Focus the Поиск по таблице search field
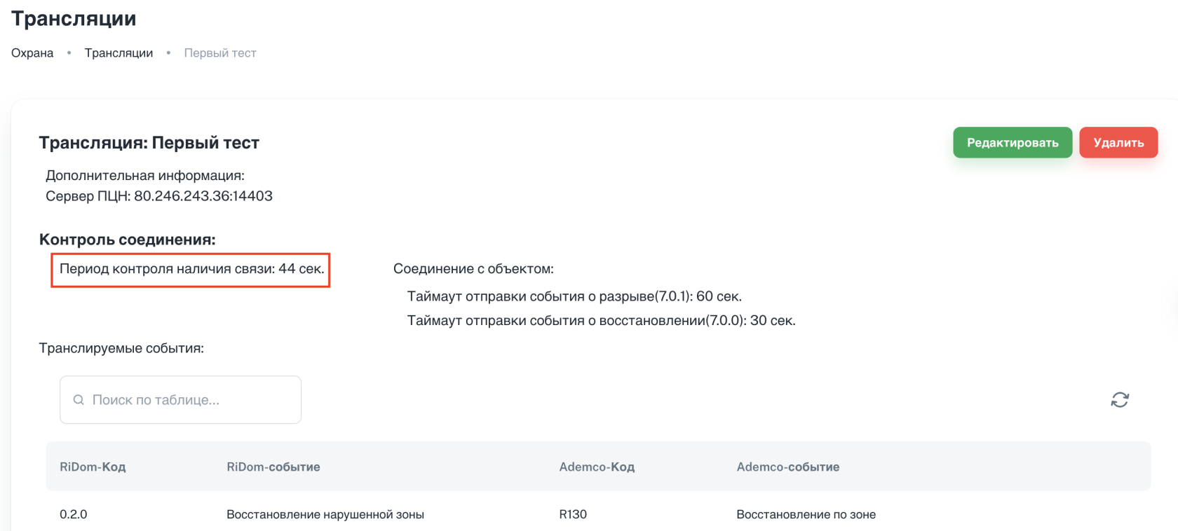Viewport: 1178px width, 531px height. coord(189,400)
